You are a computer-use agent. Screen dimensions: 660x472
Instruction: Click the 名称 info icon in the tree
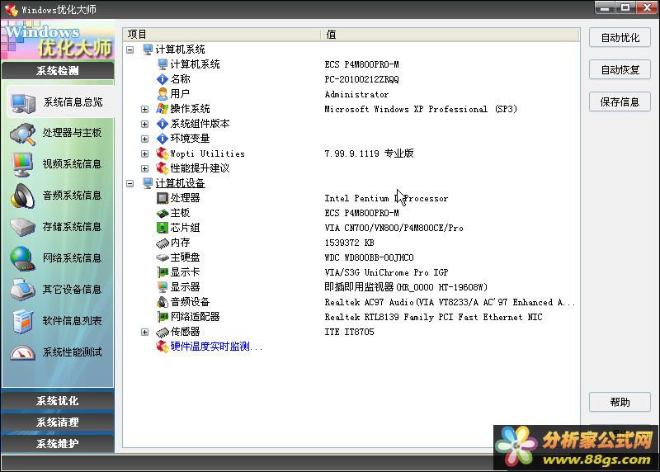(162, 79)
